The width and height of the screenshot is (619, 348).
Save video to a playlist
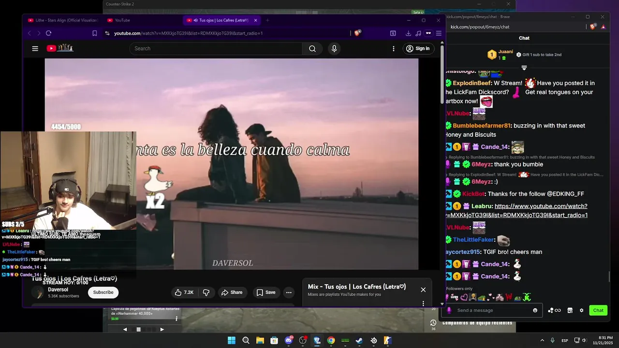point(266,292)
